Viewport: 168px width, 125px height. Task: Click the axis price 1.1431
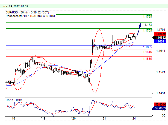tap(161, 93)
